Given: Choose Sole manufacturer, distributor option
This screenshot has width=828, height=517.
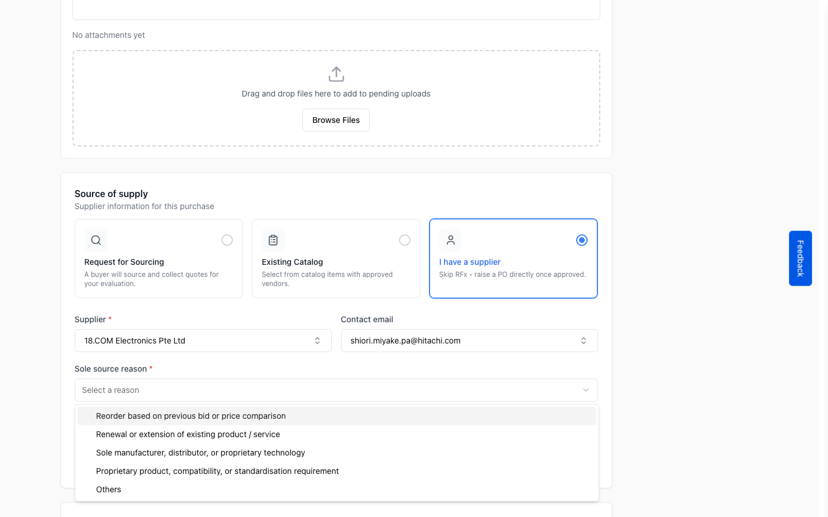Looking at the screenshot, I should [x=337, y=453].
